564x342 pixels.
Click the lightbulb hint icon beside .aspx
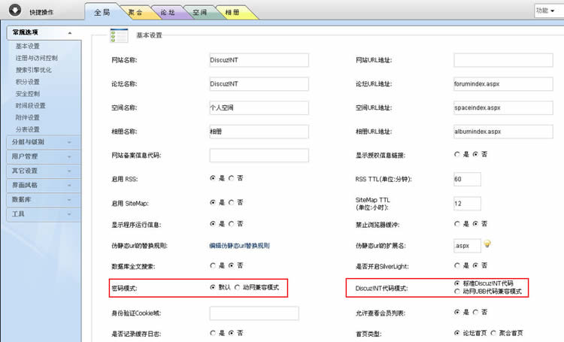pyautogui.click(x=487, y=244)
